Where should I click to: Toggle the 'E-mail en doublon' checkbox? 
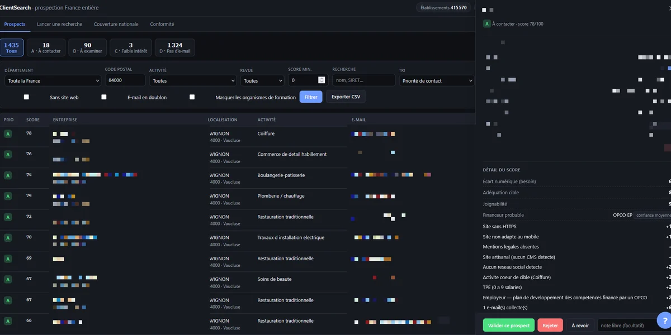coord(104,97)
